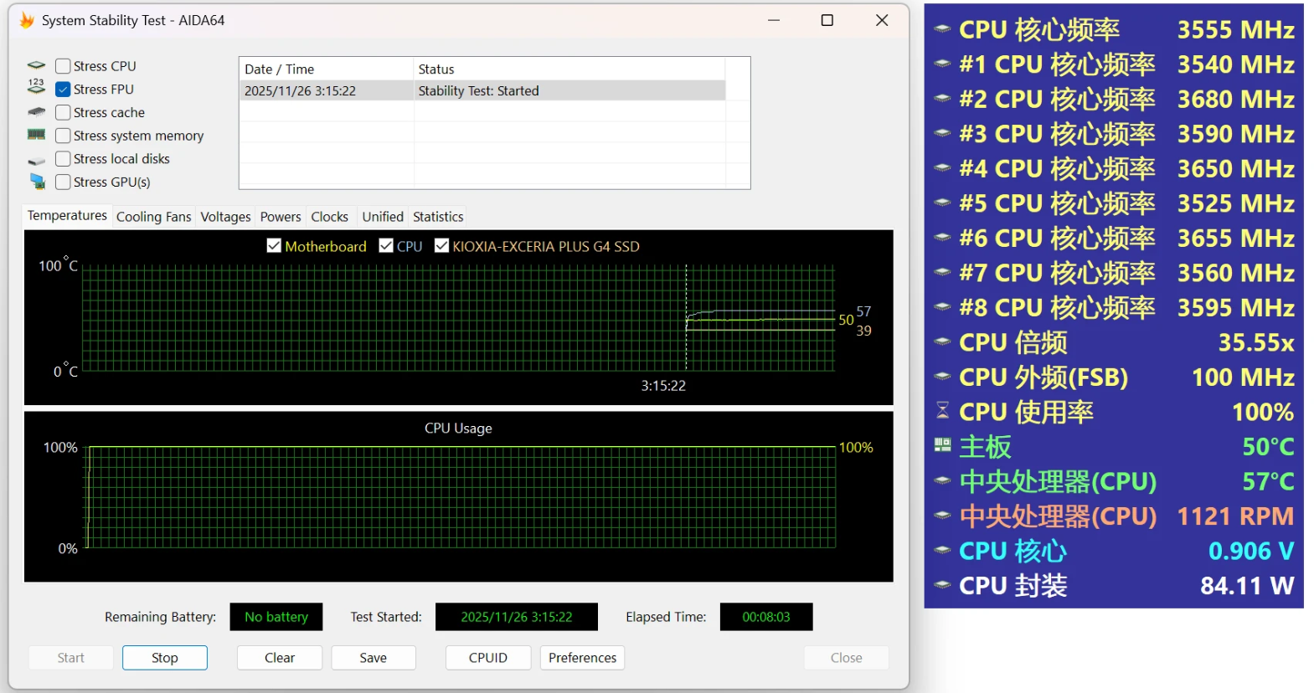Save the stability test results
This screenshot has width=1314, height=693.
pyautogui.click(x=374, y=658)
